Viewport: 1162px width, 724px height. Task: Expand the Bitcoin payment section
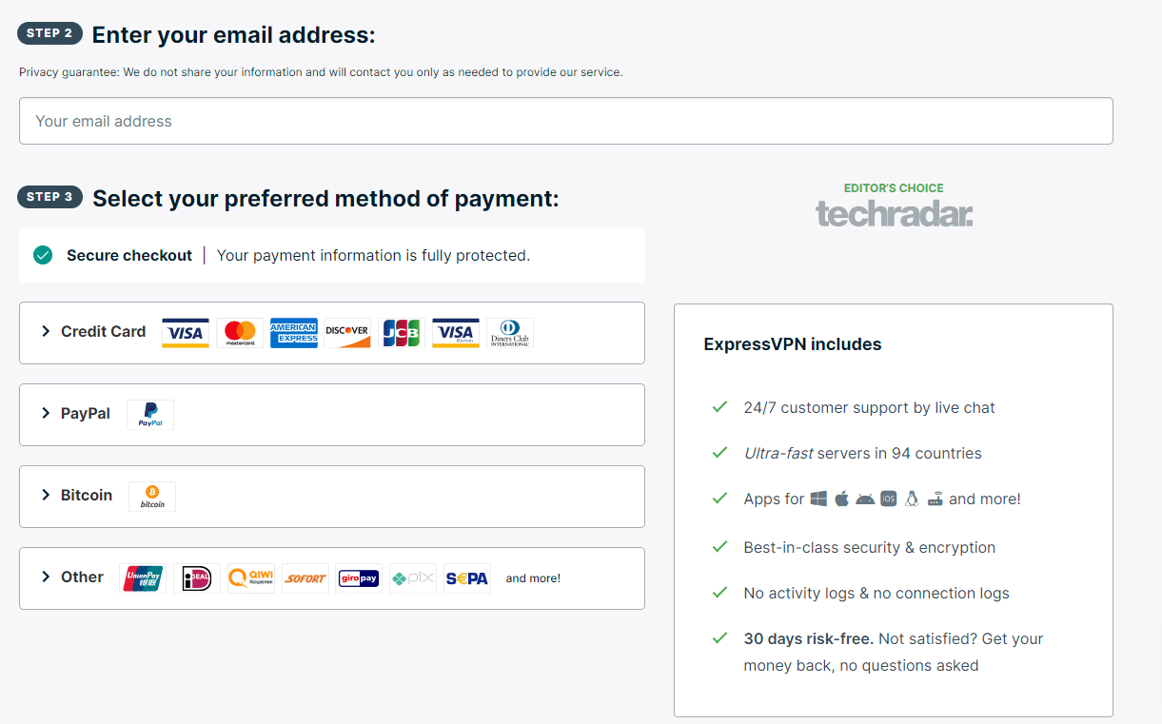pyautogui.click(x=332, y=497)
